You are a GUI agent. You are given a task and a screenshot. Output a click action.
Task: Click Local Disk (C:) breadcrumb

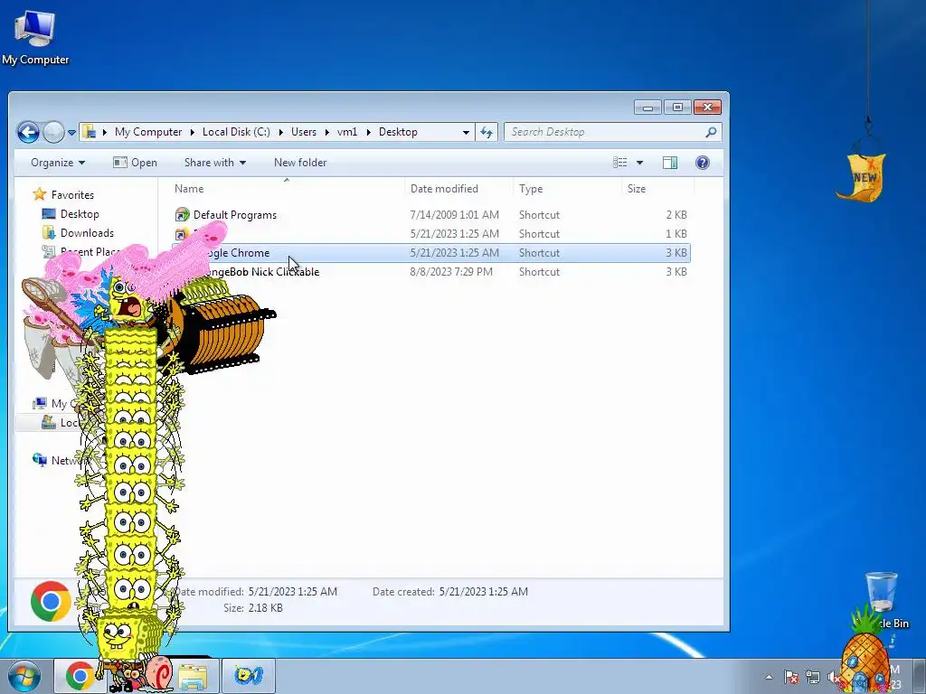236,132
